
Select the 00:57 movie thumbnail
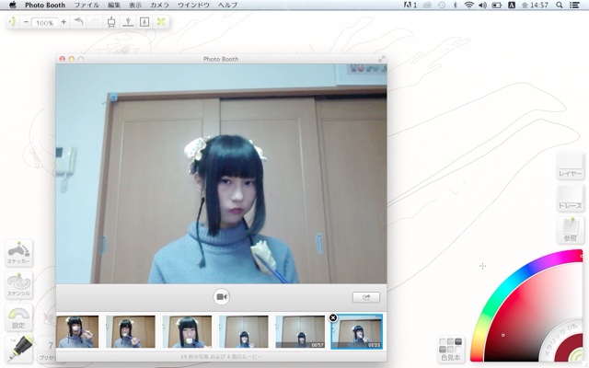[300, 331]
